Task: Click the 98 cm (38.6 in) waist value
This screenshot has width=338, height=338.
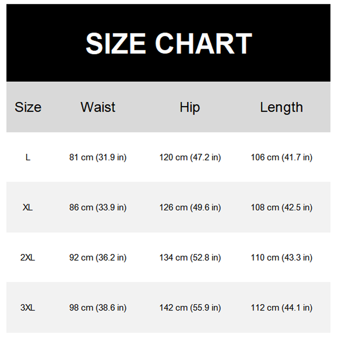Action: click(x=98, y=308)
